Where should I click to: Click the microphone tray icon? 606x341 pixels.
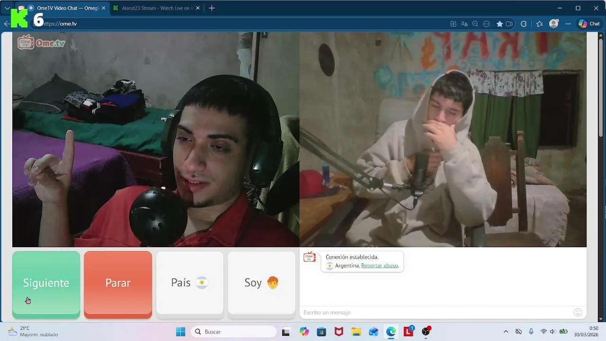click(531, 332)
